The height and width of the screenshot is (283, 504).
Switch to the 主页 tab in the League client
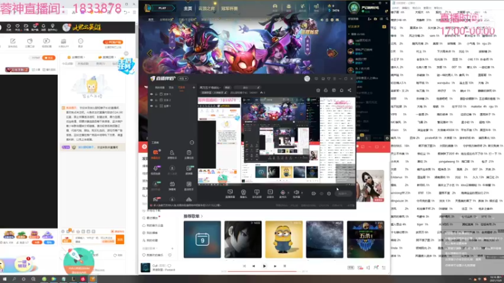[188, 8]
